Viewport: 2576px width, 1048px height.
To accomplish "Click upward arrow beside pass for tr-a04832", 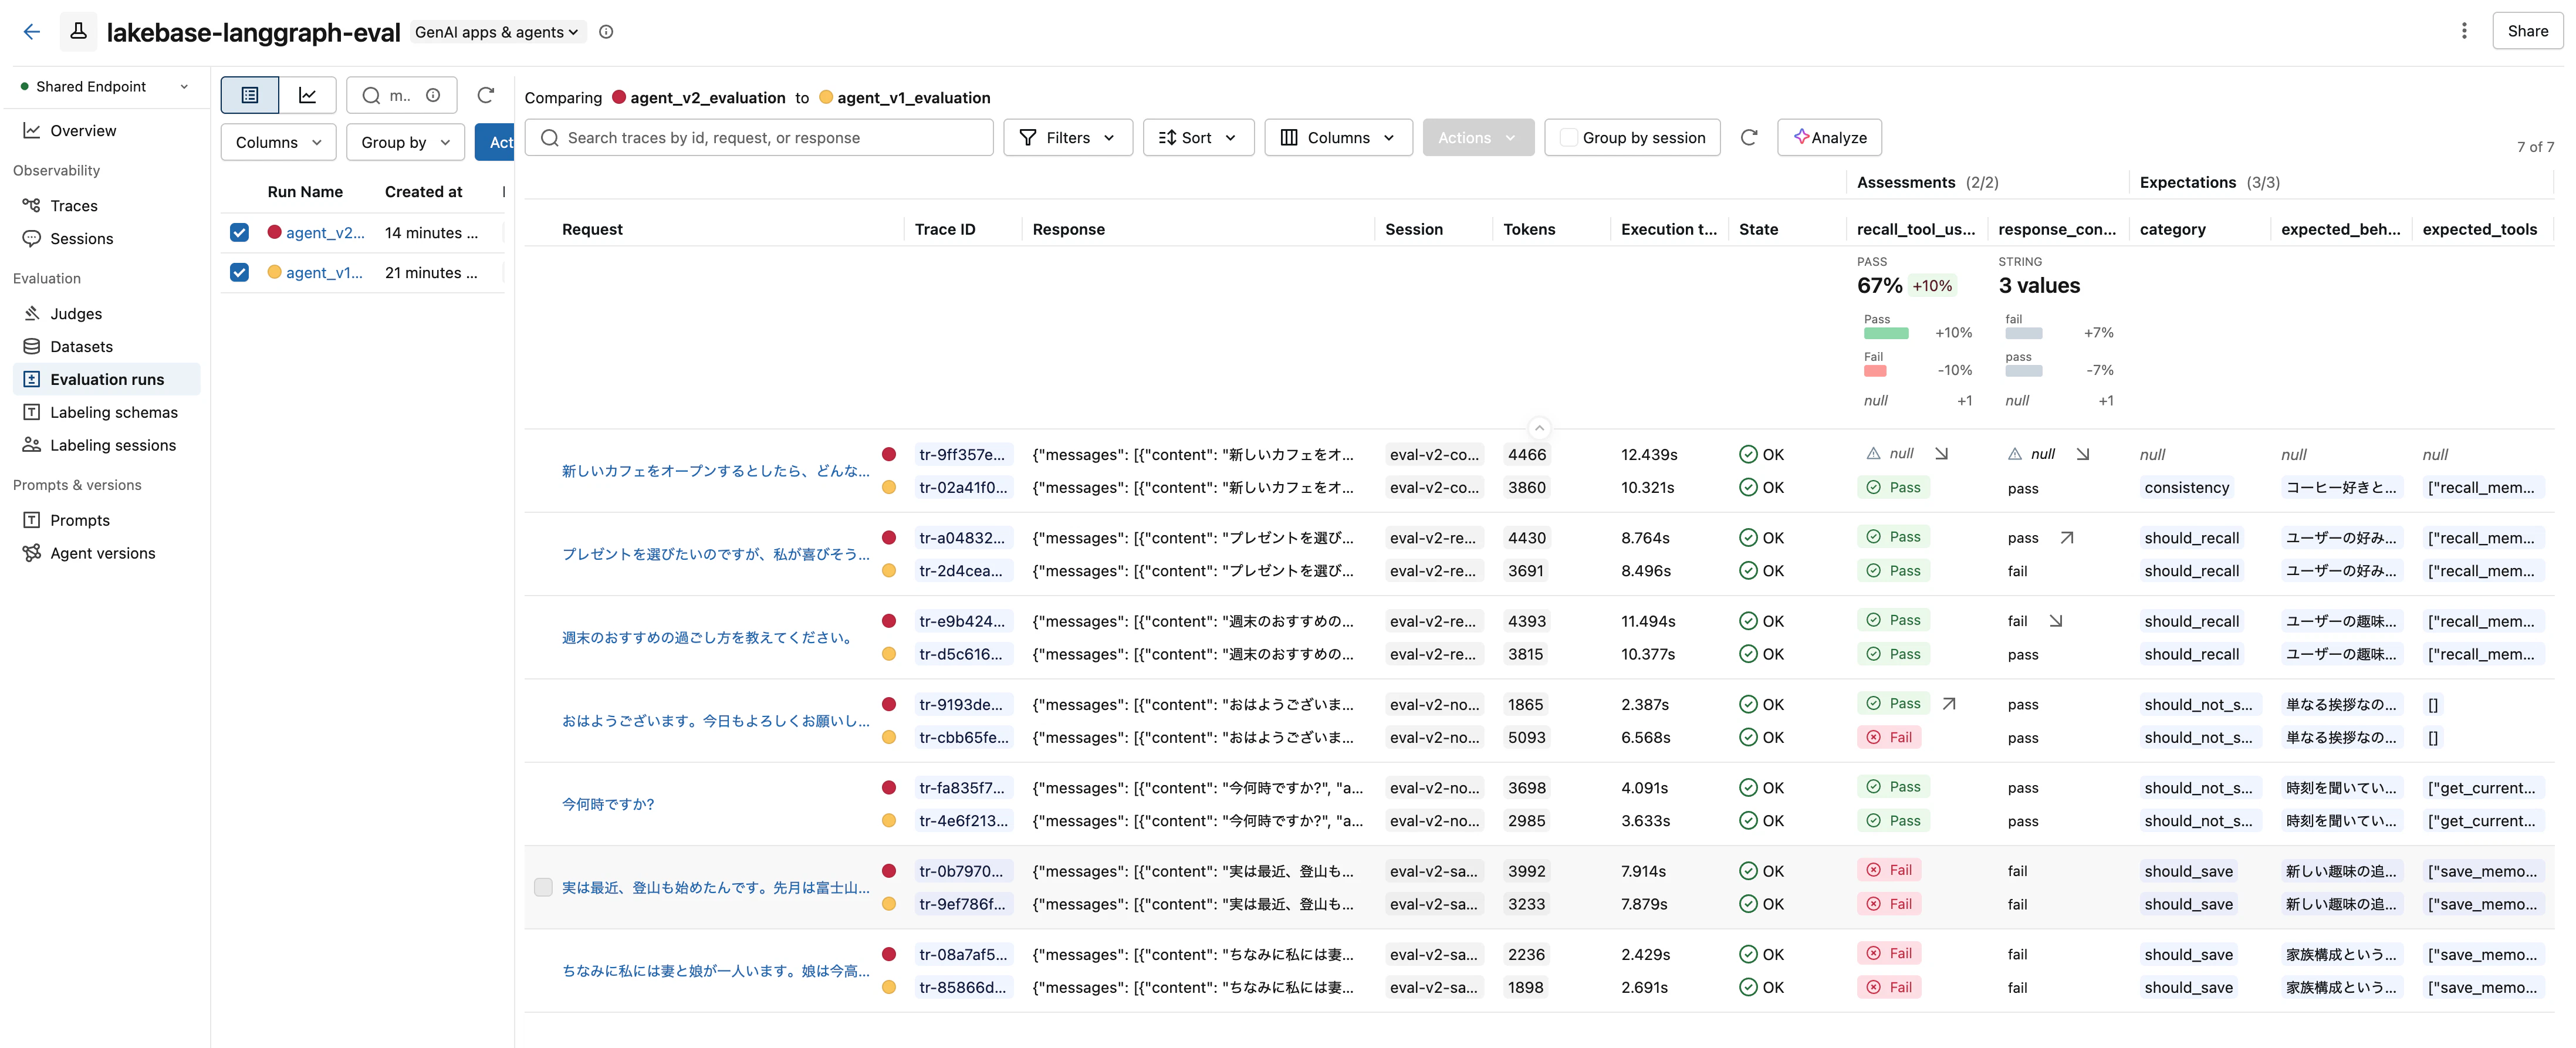I will click(2067, 538).
